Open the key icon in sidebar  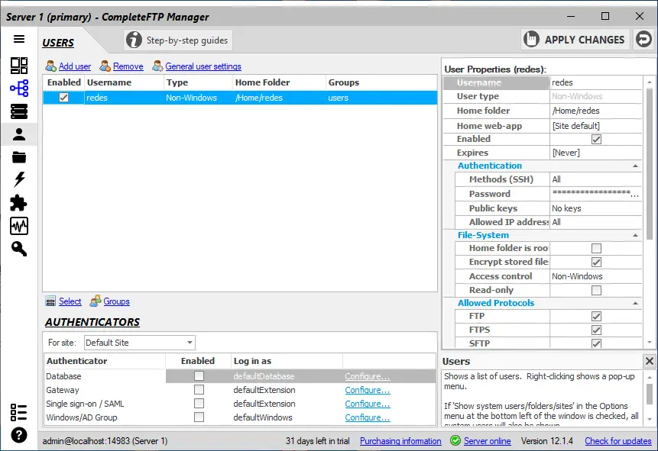click(x=19, y=249)
